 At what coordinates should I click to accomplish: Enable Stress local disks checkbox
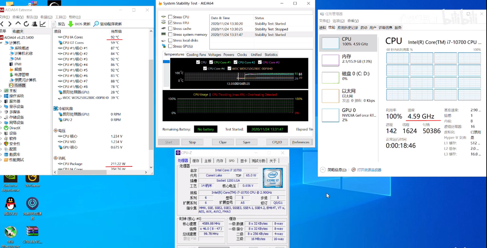pos(170,40)
